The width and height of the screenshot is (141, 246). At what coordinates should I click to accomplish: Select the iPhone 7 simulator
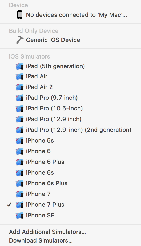[x=70, y=194]
